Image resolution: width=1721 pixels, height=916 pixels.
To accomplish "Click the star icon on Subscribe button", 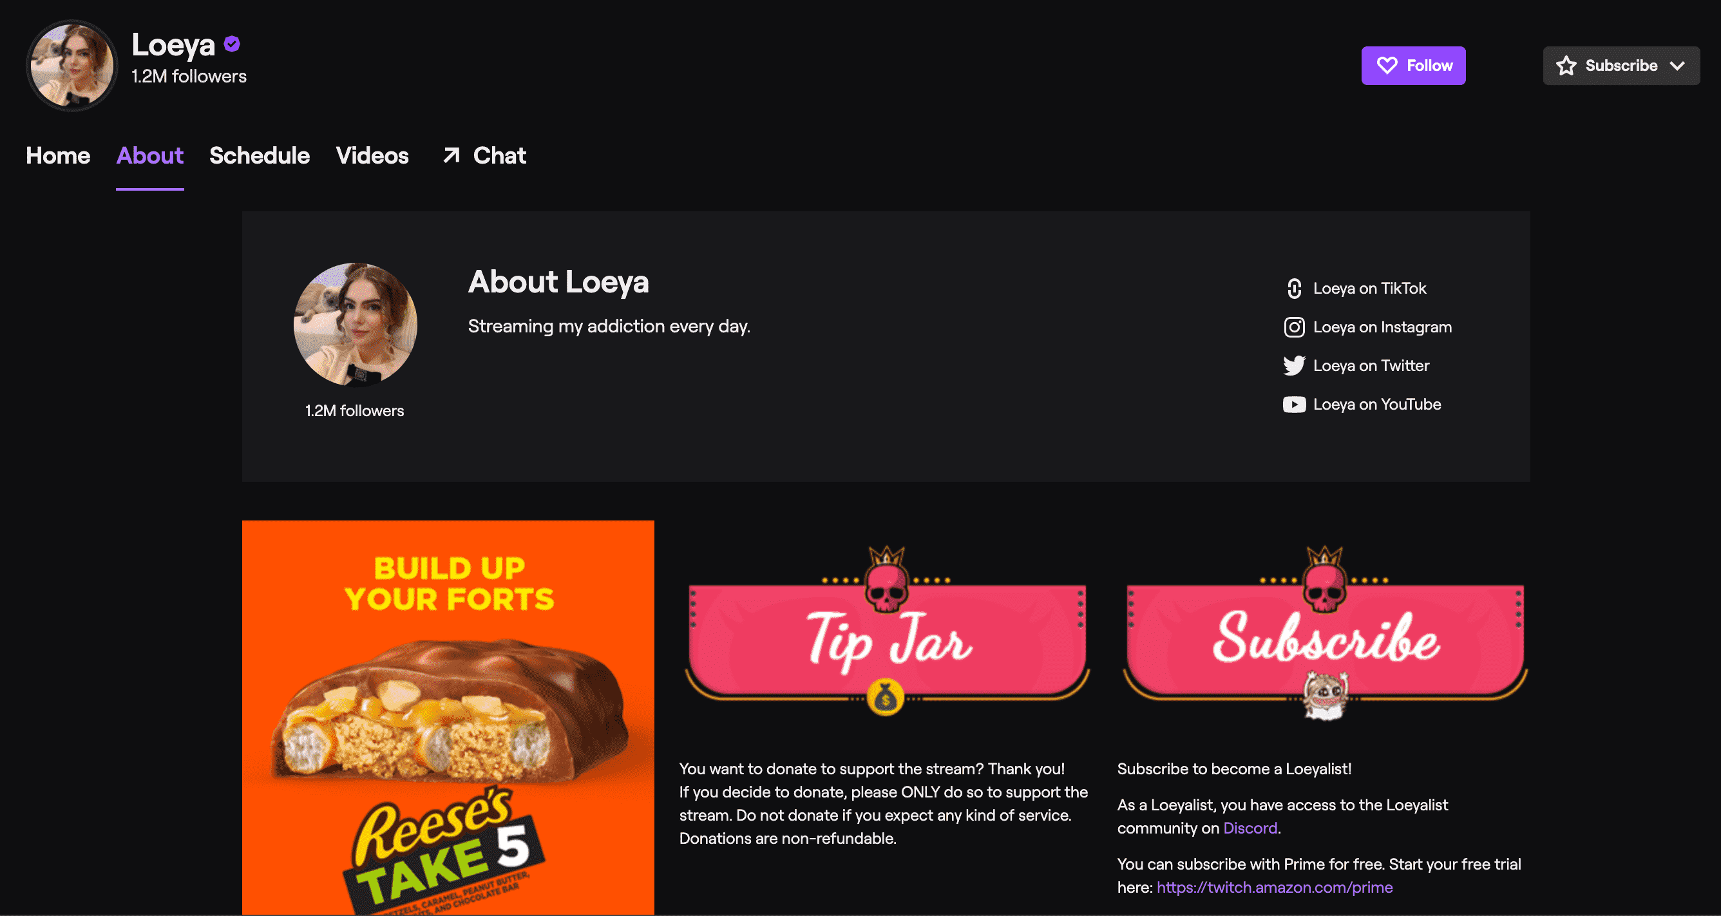I will 1566,66.
